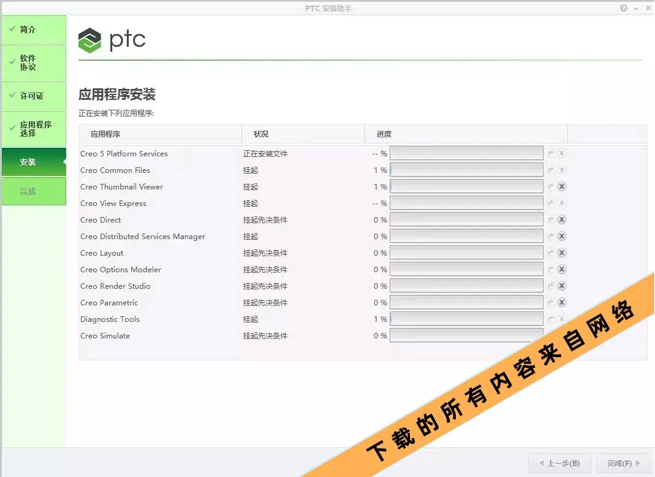Click Creo Common Files progress bar
Image resolution: width=655 pixels, height=477 pixels.
coord(466,170)
